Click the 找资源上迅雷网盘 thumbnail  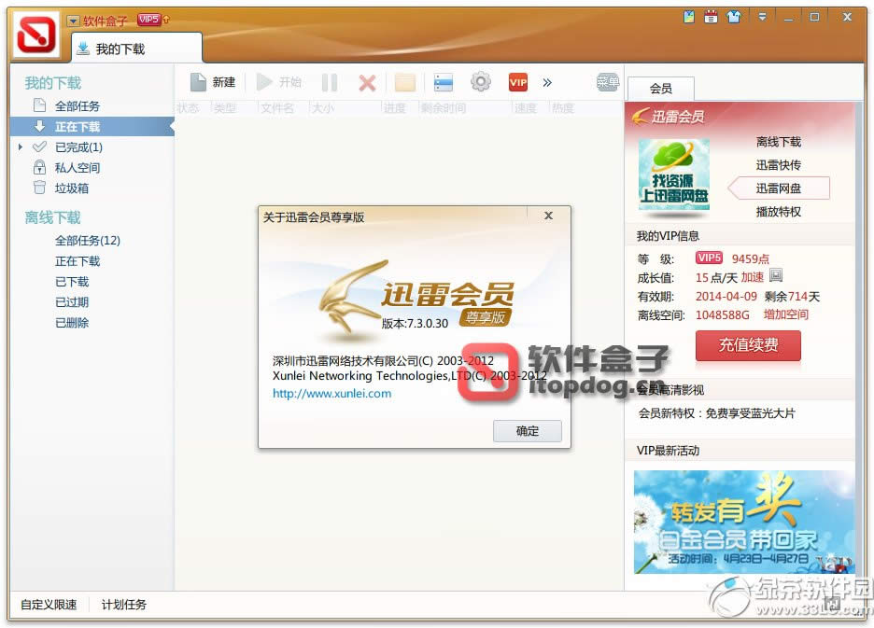tap(674, 175)
